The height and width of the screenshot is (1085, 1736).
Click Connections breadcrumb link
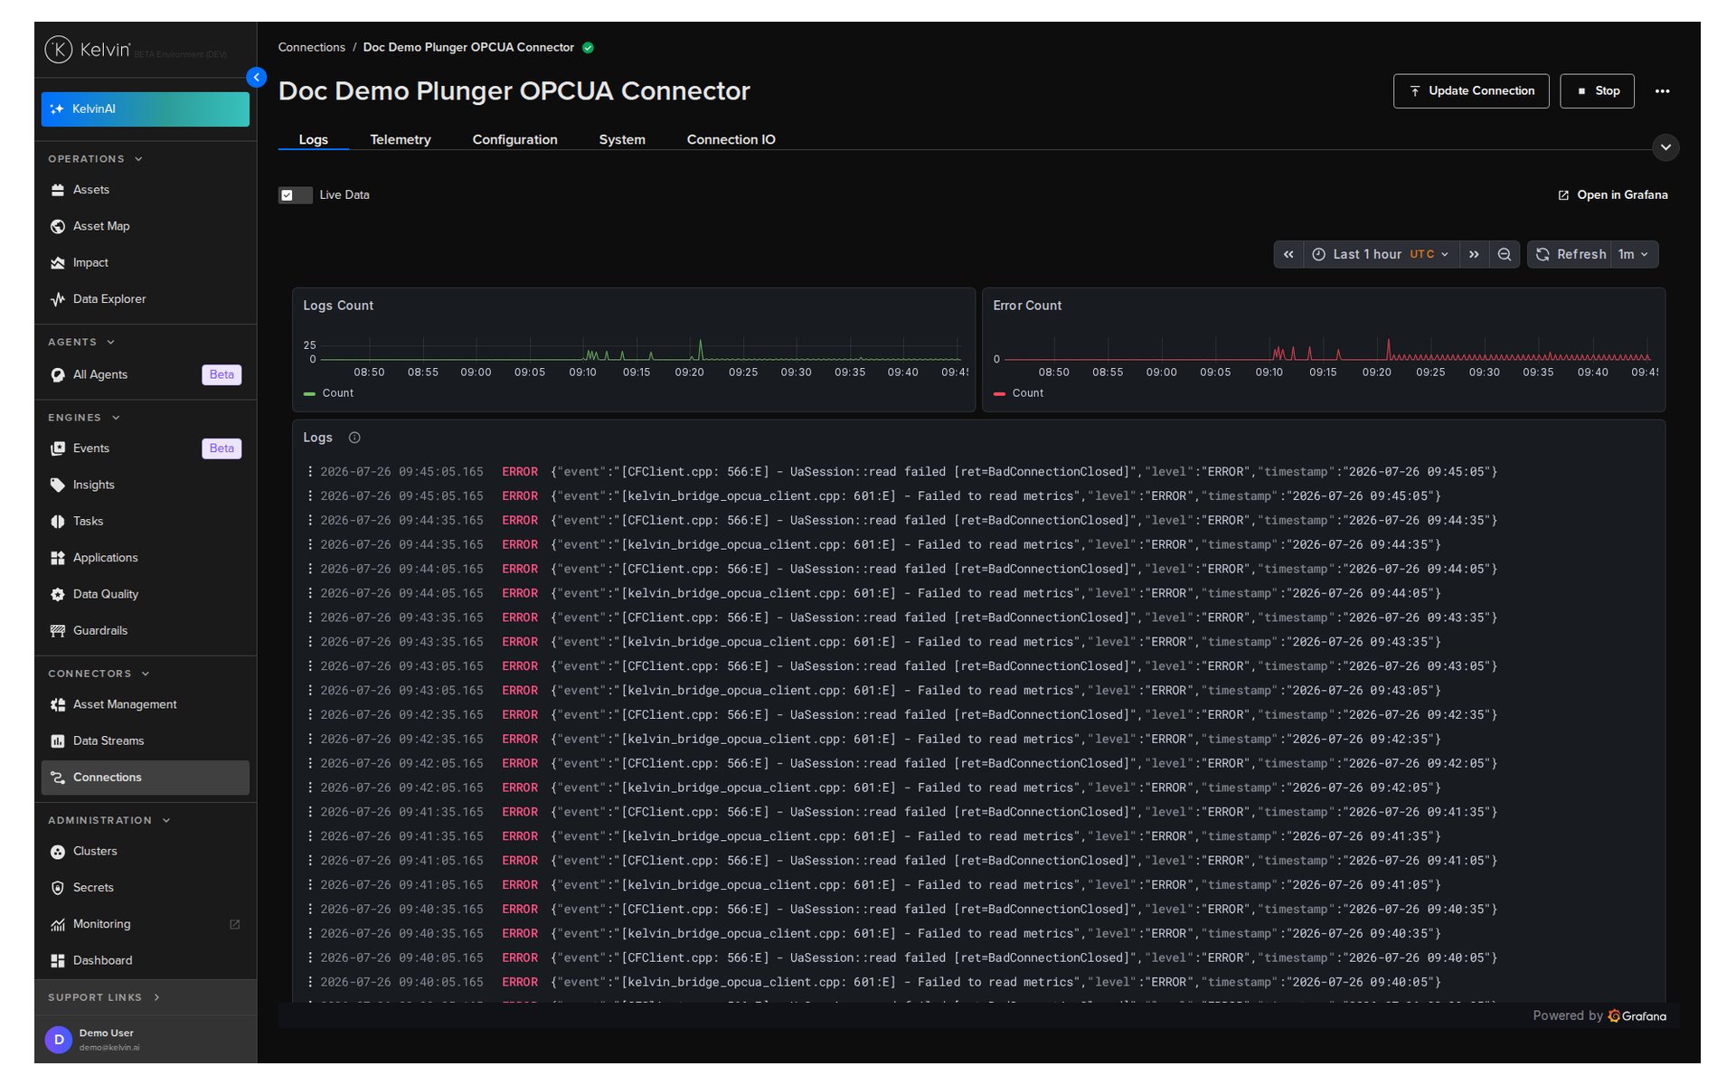[x=311, y=47]
